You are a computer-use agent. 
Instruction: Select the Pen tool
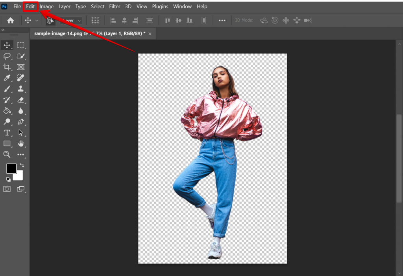[x=21, y=122]
